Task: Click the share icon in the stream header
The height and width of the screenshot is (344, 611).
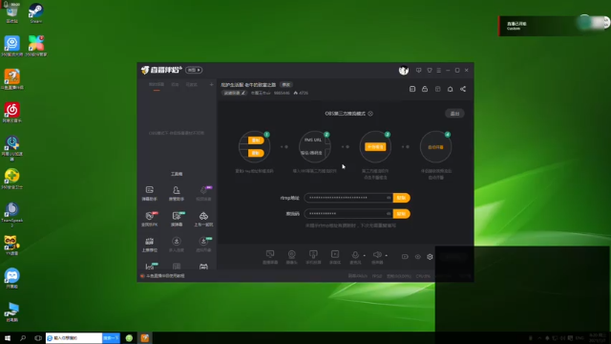Action: click(463, 89)
